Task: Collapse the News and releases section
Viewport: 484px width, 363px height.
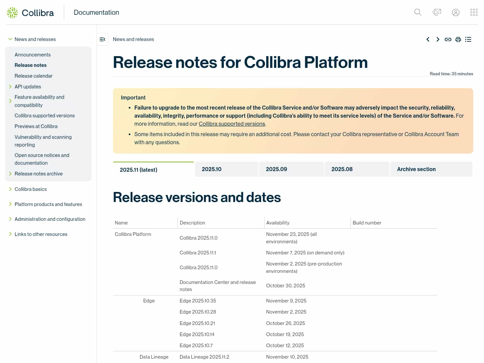Action: point(10,39)
